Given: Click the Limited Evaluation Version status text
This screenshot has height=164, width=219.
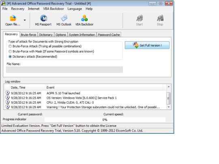Looking at the screenshot, I should (x=59, y=126).
